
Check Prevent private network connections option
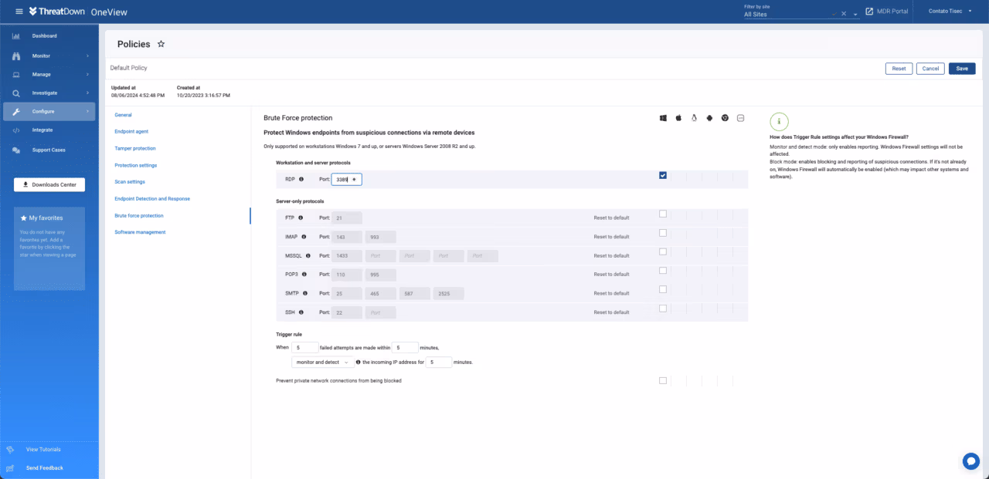click(x=662, y=380)
